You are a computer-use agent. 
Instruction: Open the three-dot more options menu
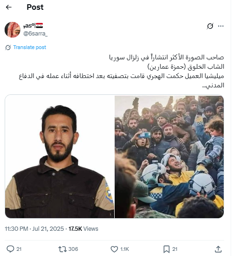tap(220, 26)
